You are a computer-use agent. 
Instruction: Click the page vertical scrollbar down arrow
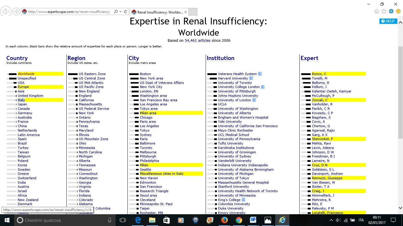pos(400,207)
